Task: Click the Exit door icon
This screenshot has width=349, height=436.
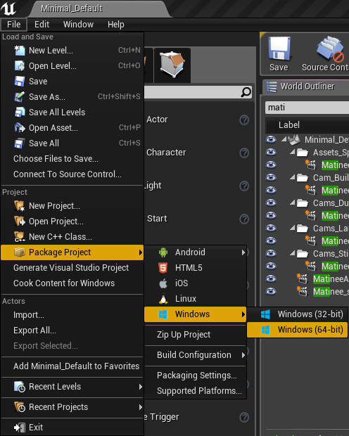Action: 20,428
